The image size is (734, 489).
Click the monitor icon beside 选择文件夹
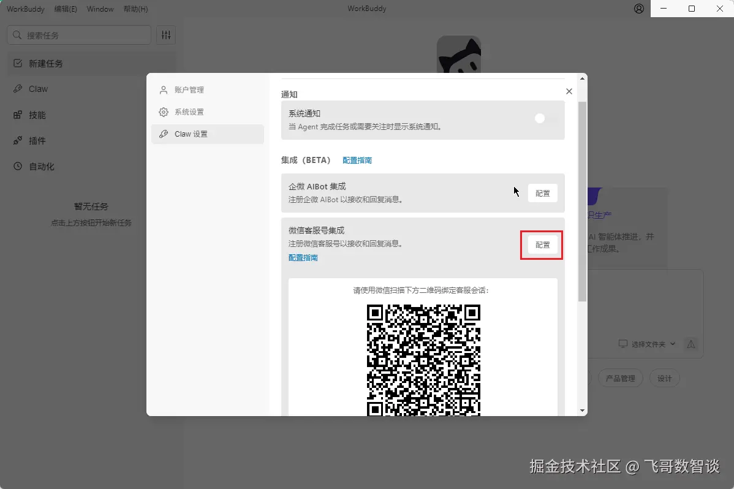622,344
